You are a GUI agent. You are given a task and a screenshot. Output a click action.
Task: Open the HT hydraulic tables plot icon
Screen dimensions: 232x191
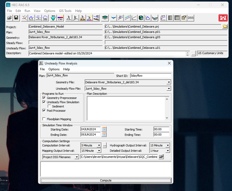[163, 18]
